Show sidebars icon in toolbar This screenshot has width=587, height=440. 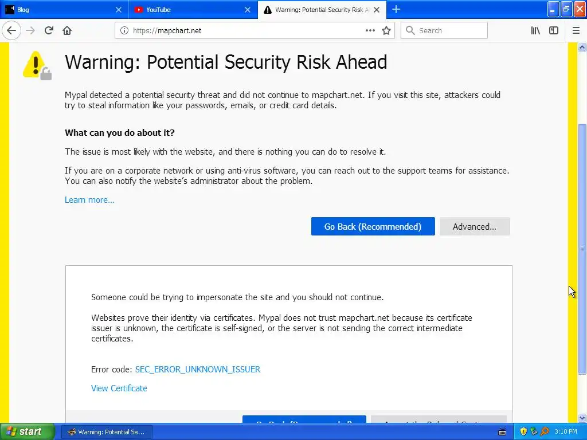pos(554,31)
